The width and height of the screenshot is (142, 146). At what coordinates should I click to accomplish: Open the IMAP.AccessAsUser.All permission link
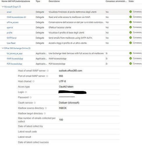pyautogui.click(x=16, y=17)
